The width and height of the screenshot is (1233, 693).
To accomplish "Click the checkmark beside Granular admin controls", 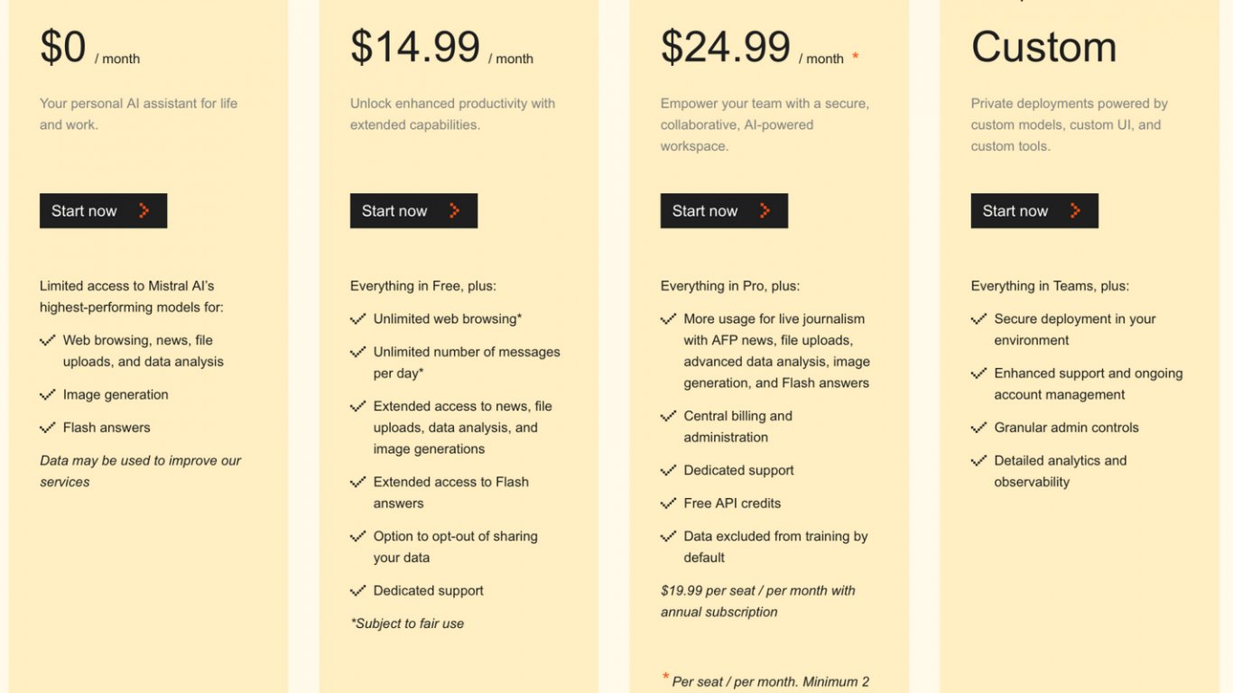I will tap(979, 428).
